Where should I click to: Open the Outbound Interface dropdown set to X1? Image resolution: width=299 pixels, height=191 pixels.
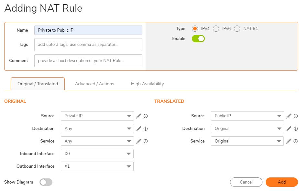pos(97,166)
